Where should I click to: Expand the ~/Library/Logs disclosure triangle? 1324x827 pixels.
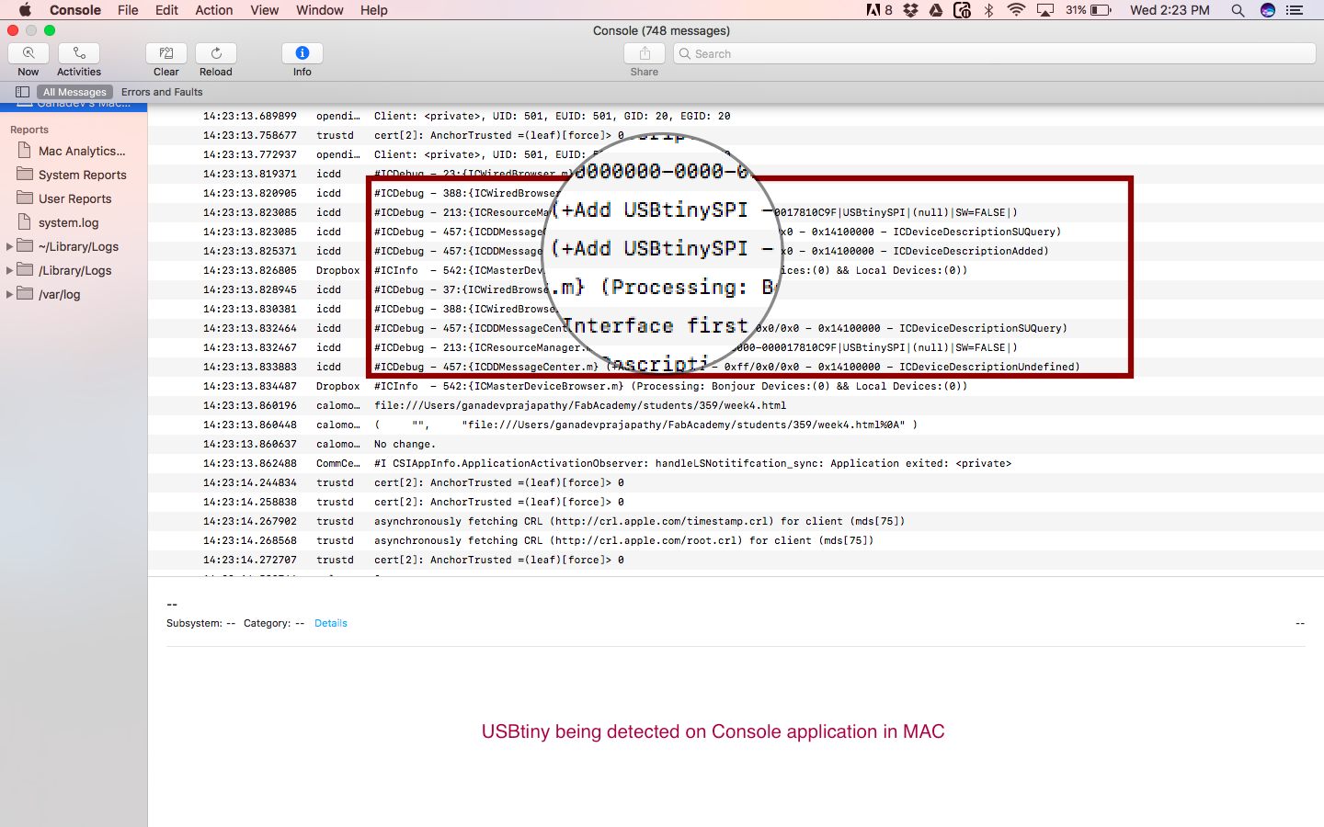(9, 246)
